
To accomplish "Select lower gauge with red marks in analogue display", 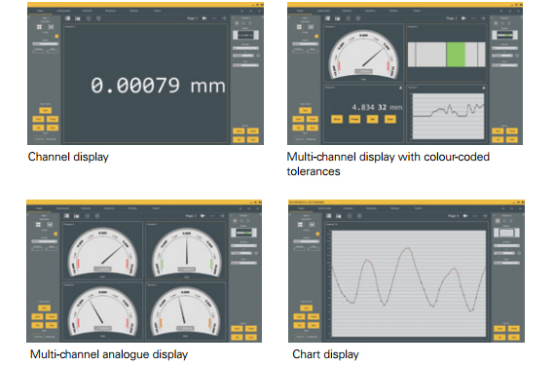I will point(102,311).
